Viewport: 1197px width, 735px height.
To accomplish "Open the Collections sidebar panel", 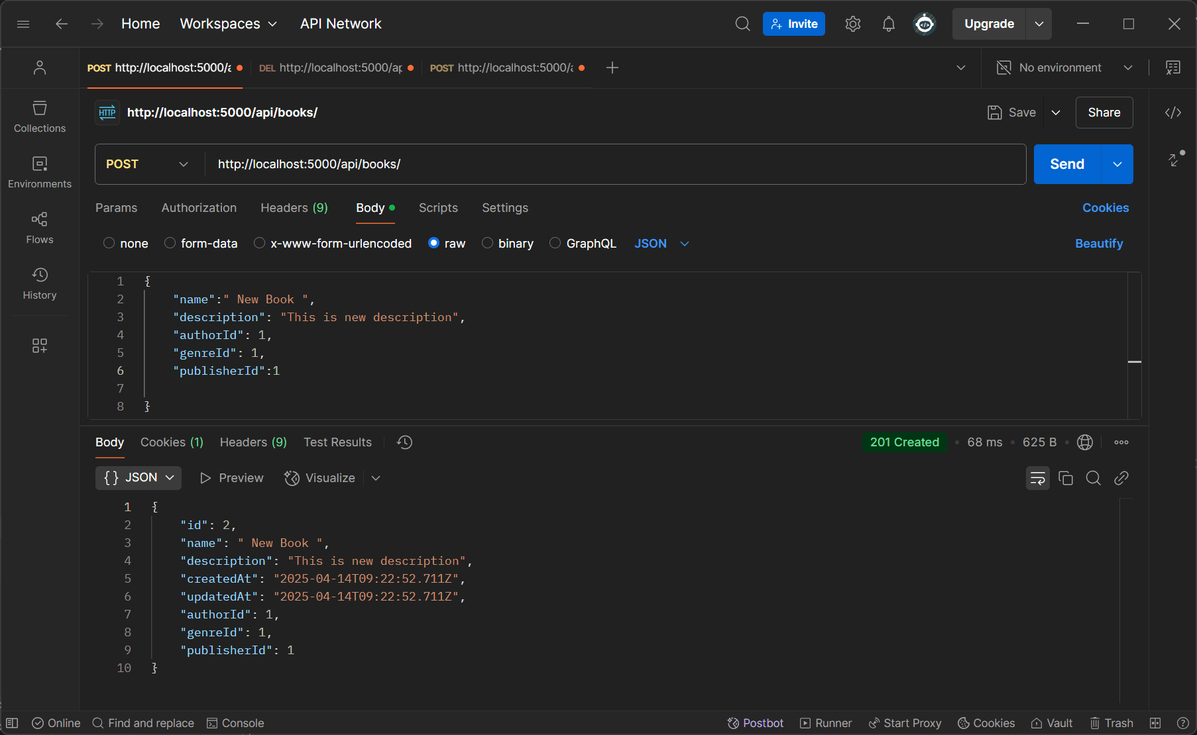I will click(40, 117).
